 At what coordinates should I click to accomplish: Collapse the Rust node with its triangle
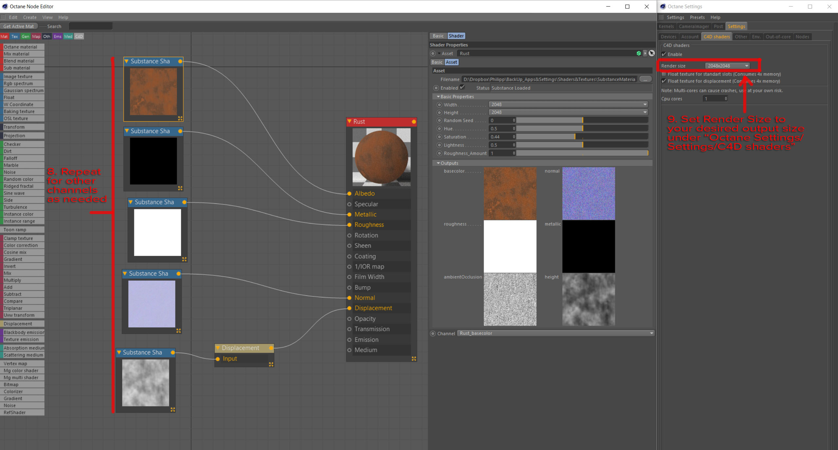[x=350, y=122]
